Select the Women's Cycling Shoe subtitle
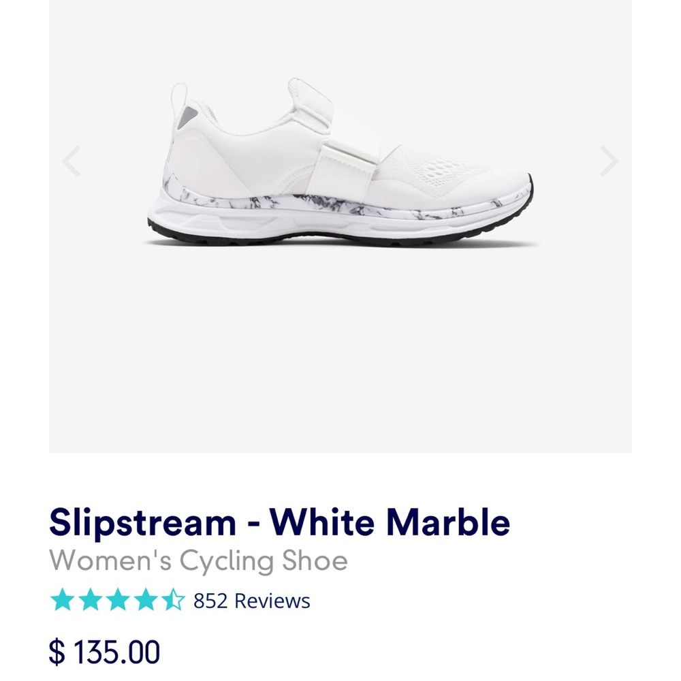 pos(199,560)
